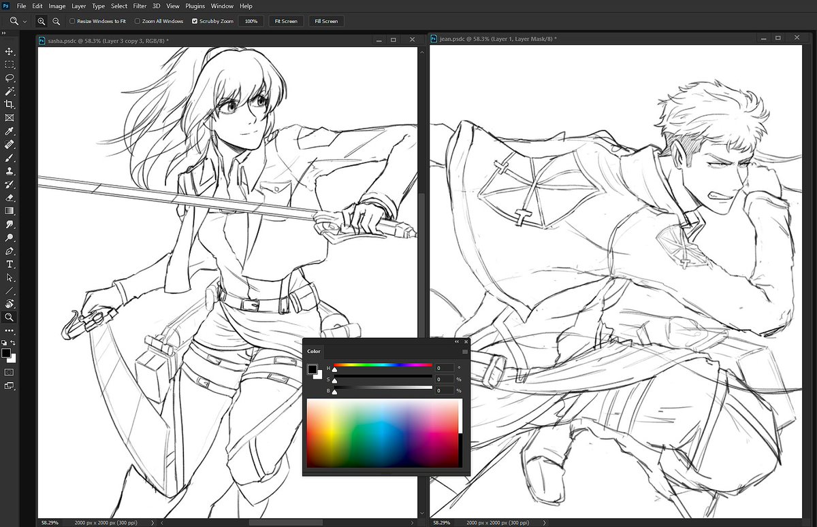Select the Path Selection tool
The height and width of the screenshot is (527, 817).
point(10,277)
